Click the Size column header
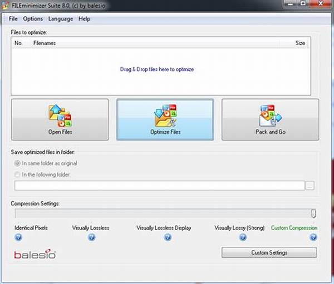Viewport: 334px width, 284px height. [299, 42]
